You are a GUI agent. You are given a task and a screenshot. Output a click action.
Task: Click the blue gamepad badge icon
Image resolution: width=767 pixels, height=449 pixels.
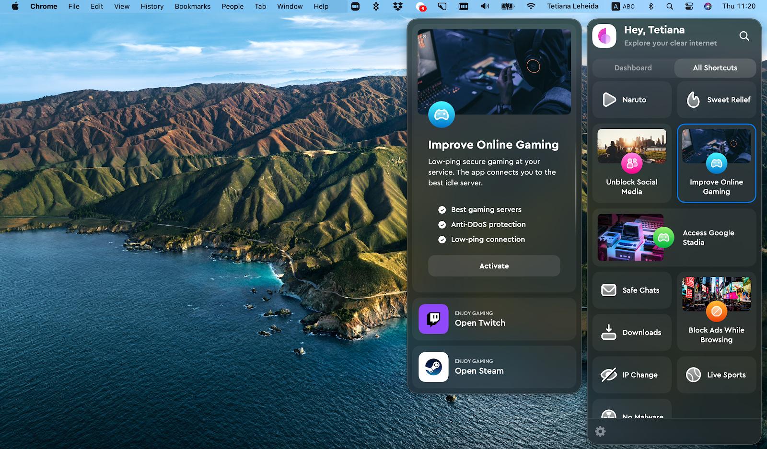(441, 115)
